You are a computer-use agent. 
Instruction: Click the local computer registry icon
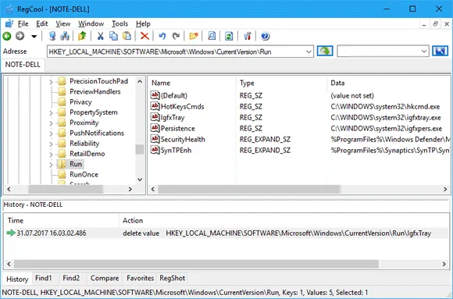pos(52,36)
